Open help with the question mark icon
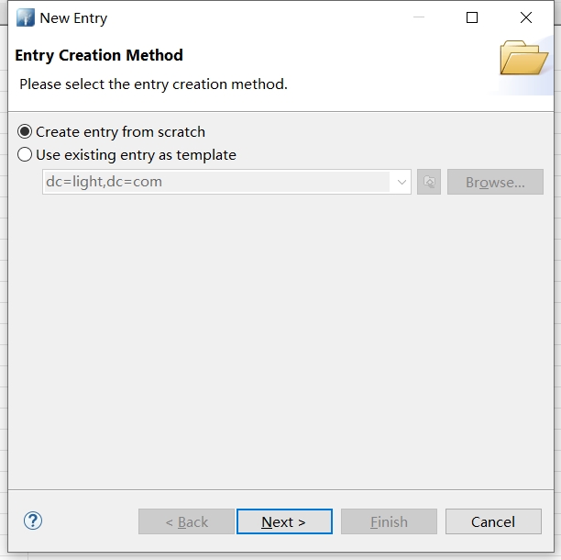 tap(33, 521)
